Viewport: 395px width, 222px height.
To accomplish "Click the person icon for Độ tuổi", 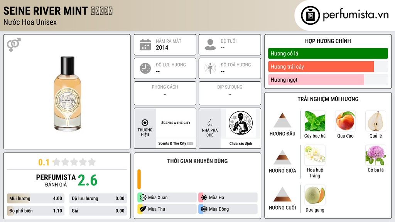I will point(210,45).
